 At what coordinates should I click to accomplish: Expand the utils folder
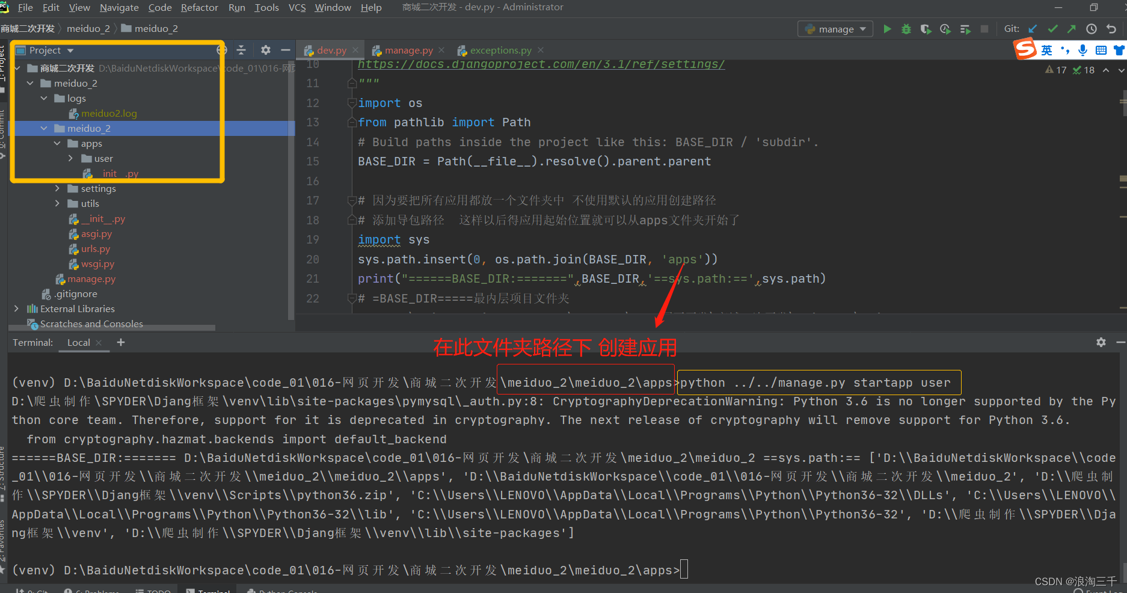(x=57, y=203)
